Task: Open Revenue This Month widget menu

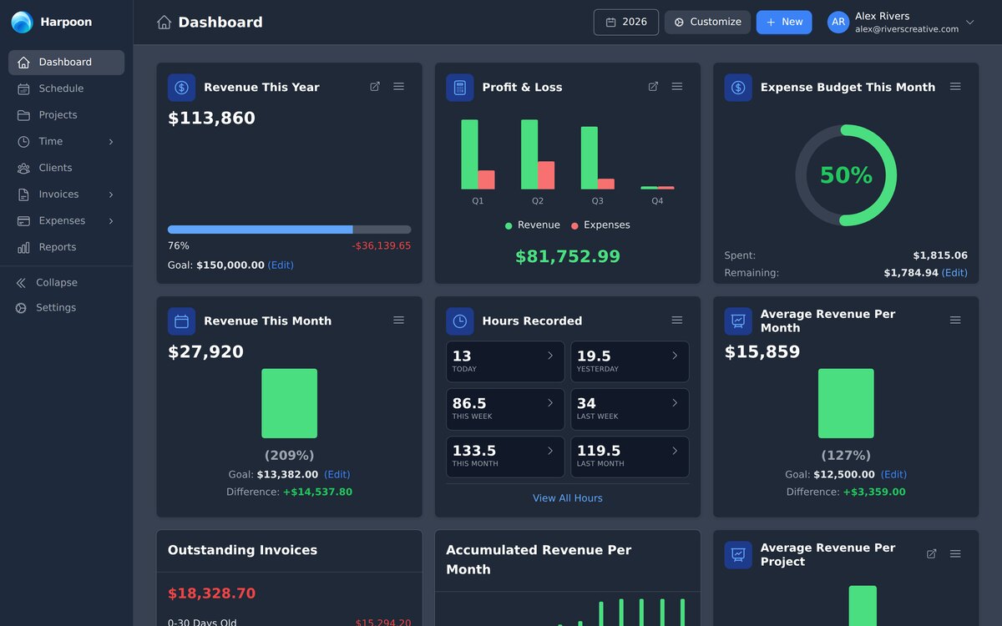Action: [x=399, y=321]
